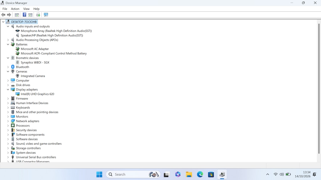Click the taskbar Search box
321x180 pixels.
pos(133,174)
